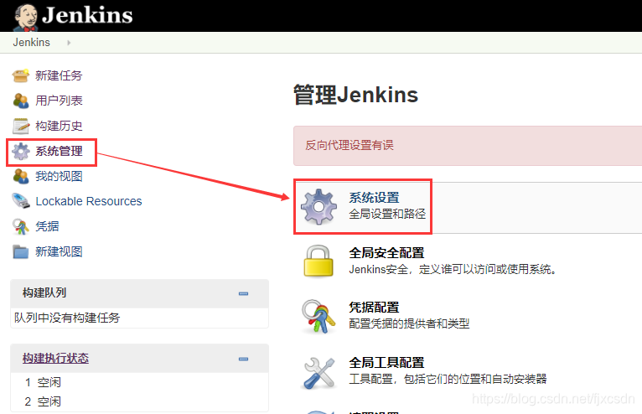Image resolution: width=642 pixels, height=414 pixels.
Task: Click the Lockable Resources USB drive icon
Action: tap(20, 201)
